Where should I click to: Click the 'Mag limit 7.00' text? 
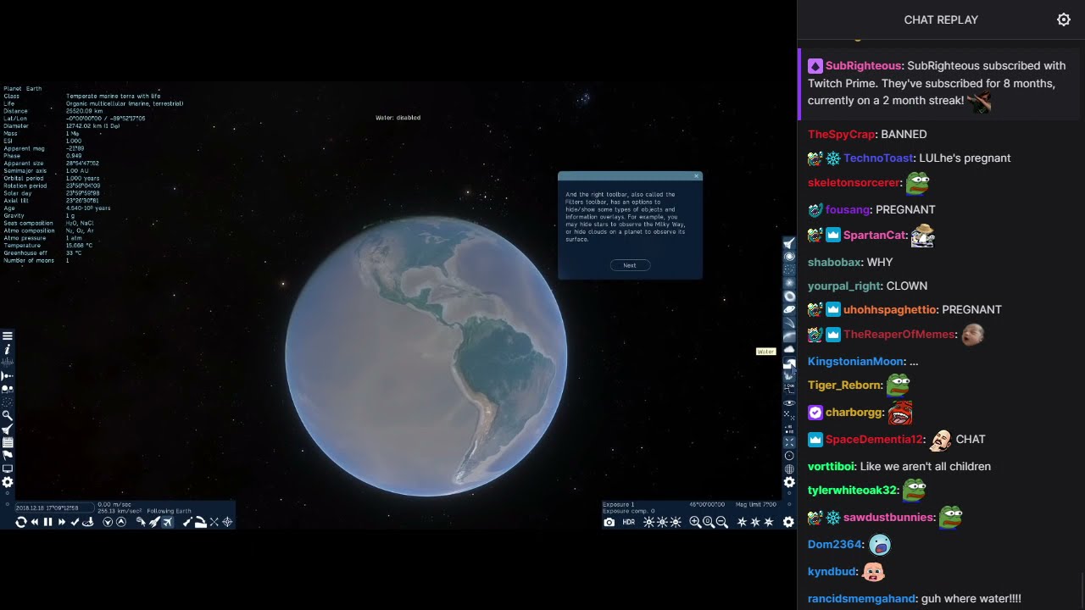[755, 504]
